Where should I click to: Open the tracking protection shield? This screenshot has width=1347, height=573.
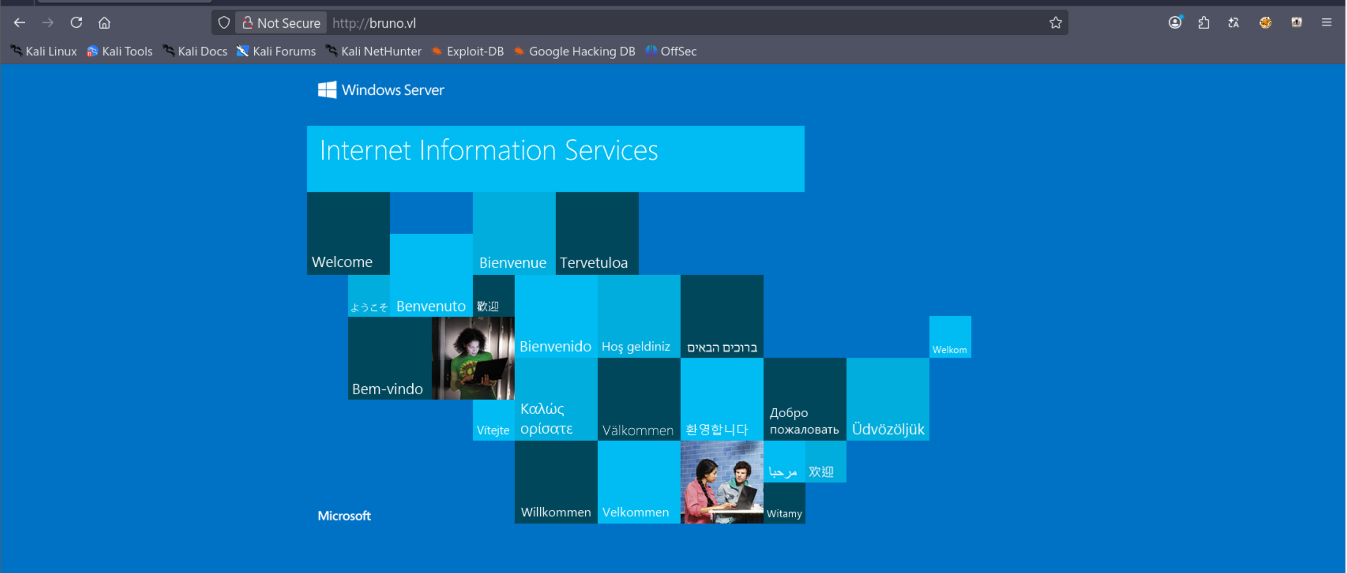[x=224, y=23]
